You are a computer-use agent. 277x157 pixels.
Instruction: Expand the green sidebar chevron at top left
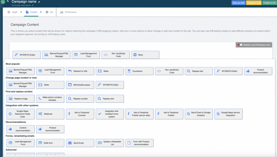[2, 2]
